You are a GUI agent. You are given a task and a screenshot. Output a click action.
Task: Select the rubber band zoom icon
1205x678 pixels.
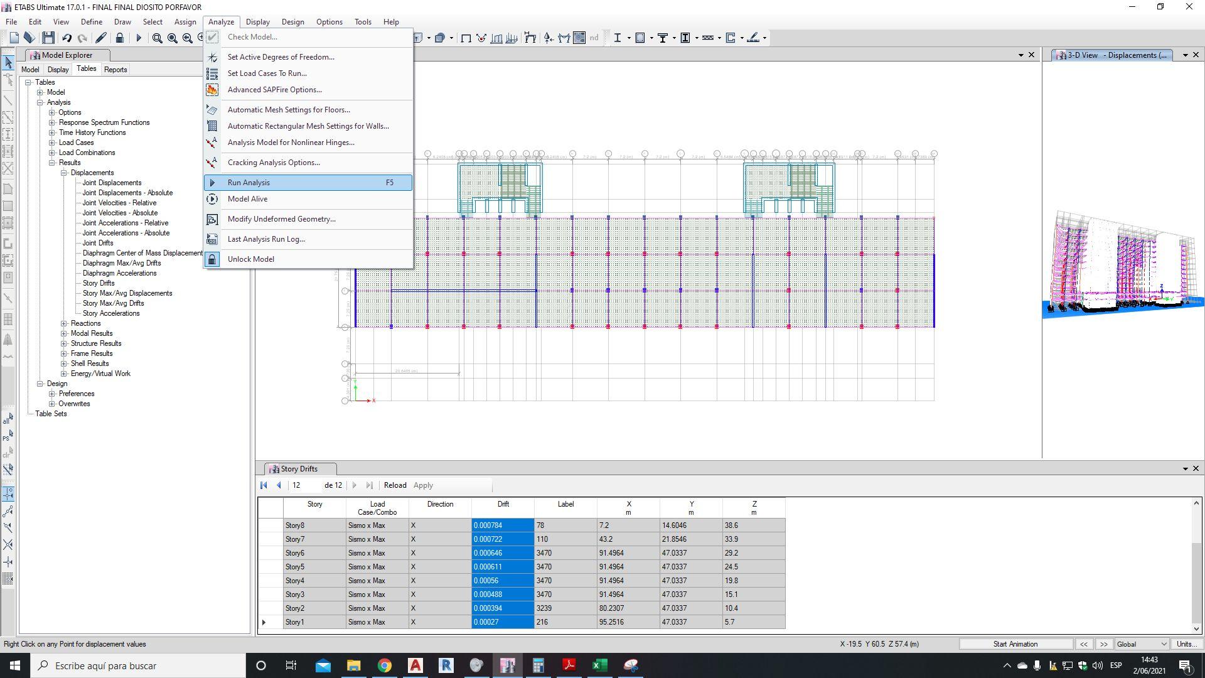click(x=158, y=38)
